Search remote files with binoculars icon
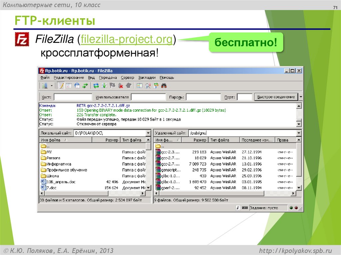Image resolution: width=341 pixels, height=255 pixels. (164, 86)
